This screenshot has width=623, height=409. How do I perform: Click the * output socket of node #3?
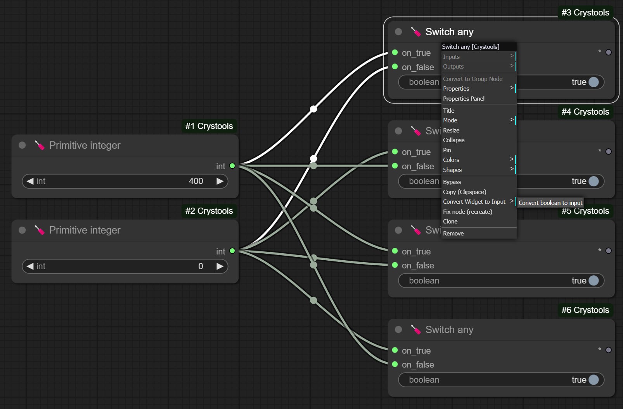coord(609,52)
